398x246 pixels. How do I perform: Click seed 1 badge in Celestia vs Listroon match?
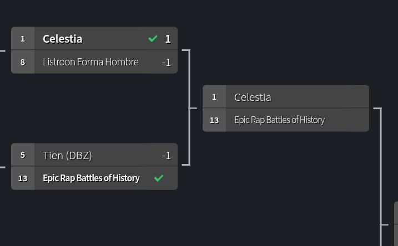coord(23,39)
